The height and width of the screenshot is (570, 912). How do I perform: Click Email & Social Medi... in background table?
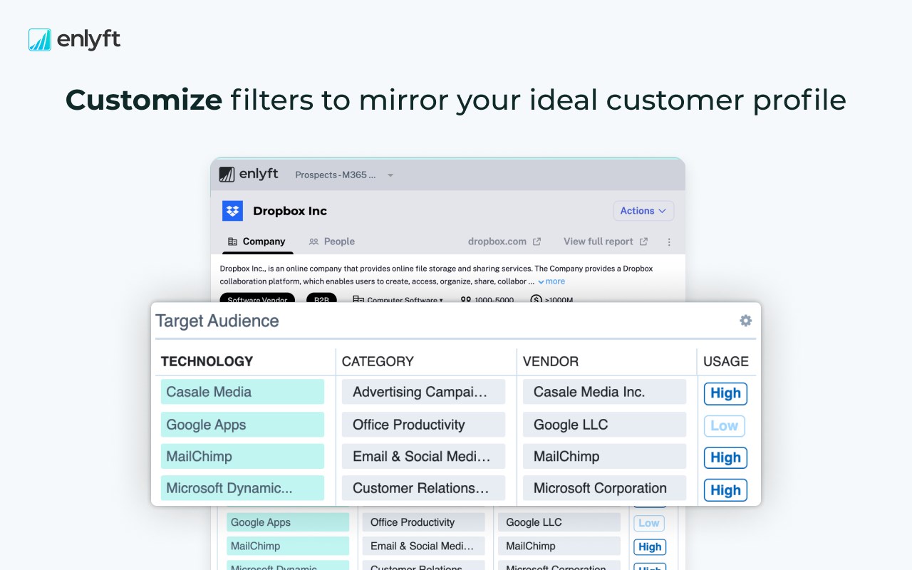(423, 546)
